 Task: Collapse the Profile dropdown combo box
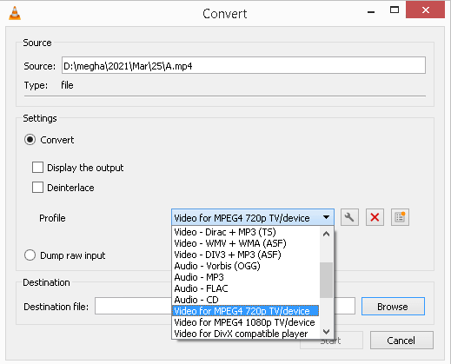pos(253,217)
